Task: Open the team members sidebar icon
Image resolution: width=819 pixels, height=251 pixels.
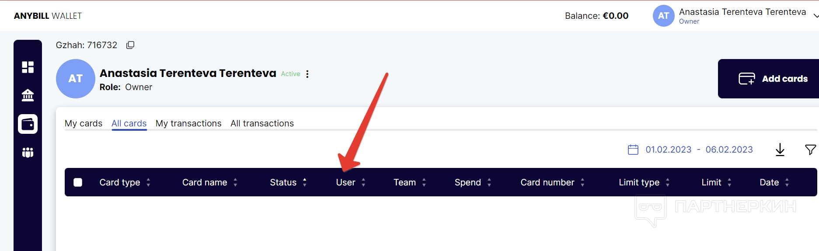Action: (28, 152)
